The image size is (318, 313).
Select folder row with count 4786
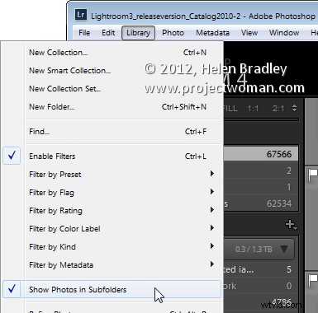click(261, 302)
